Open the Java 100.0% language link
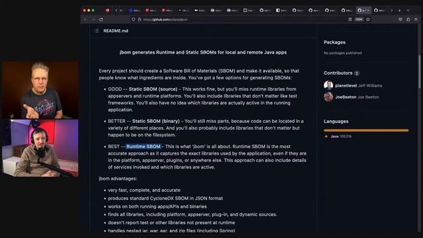Image resolution: width=423 pixels, height=238 pixels. (x=341, y=136)
